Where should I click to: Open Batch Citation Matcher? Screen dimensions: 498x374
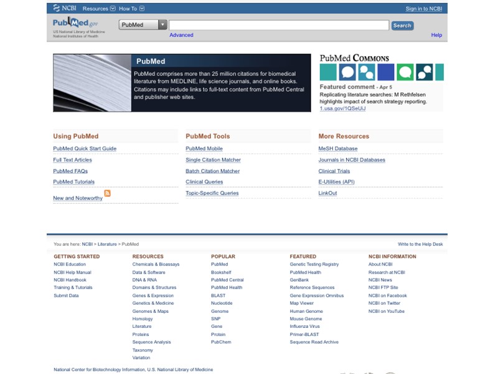point(212,171)
